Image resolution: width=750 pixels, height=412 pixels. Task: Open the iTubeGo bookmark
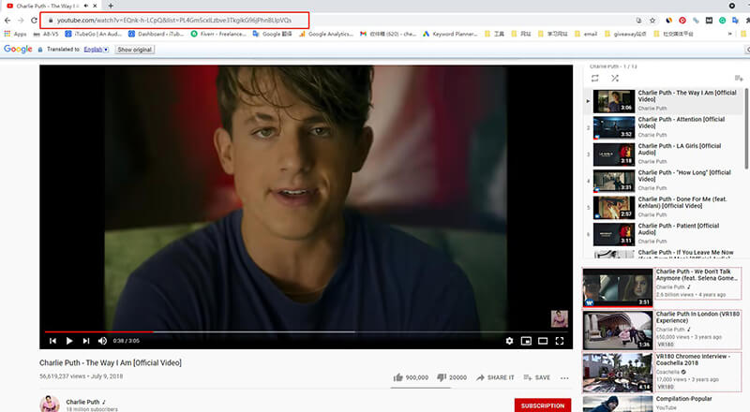click(x=93, y=34)
